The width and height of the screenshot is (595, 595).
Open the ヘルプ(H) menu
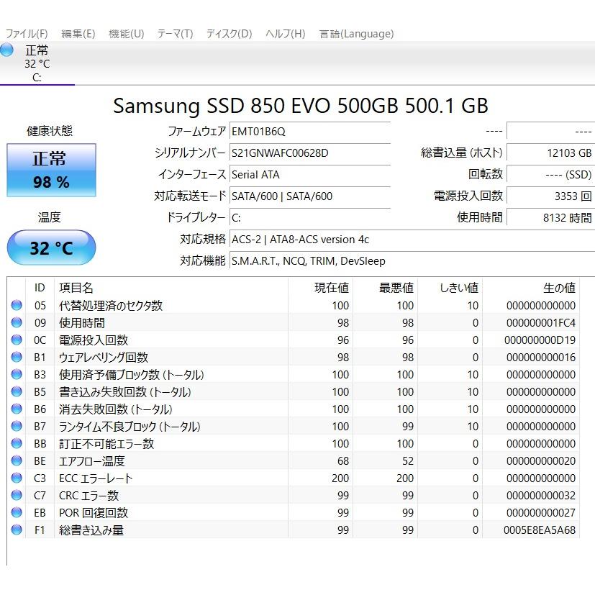(x=283, y=33)
